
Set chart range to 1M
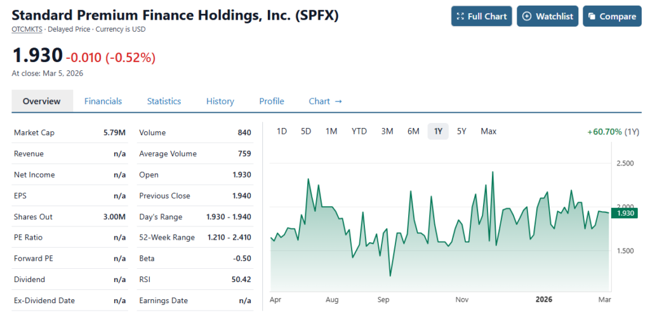tap(331, 131)
